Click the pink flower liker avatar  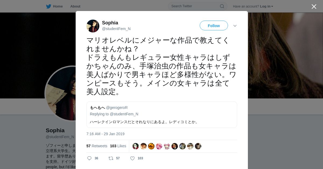click(x=159, y=146)
